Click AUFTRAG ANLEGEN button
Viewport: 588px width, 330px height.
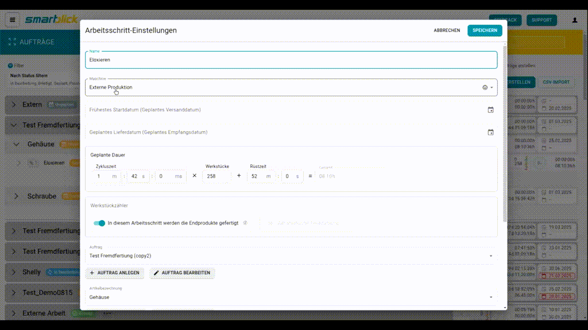(115, 273)
